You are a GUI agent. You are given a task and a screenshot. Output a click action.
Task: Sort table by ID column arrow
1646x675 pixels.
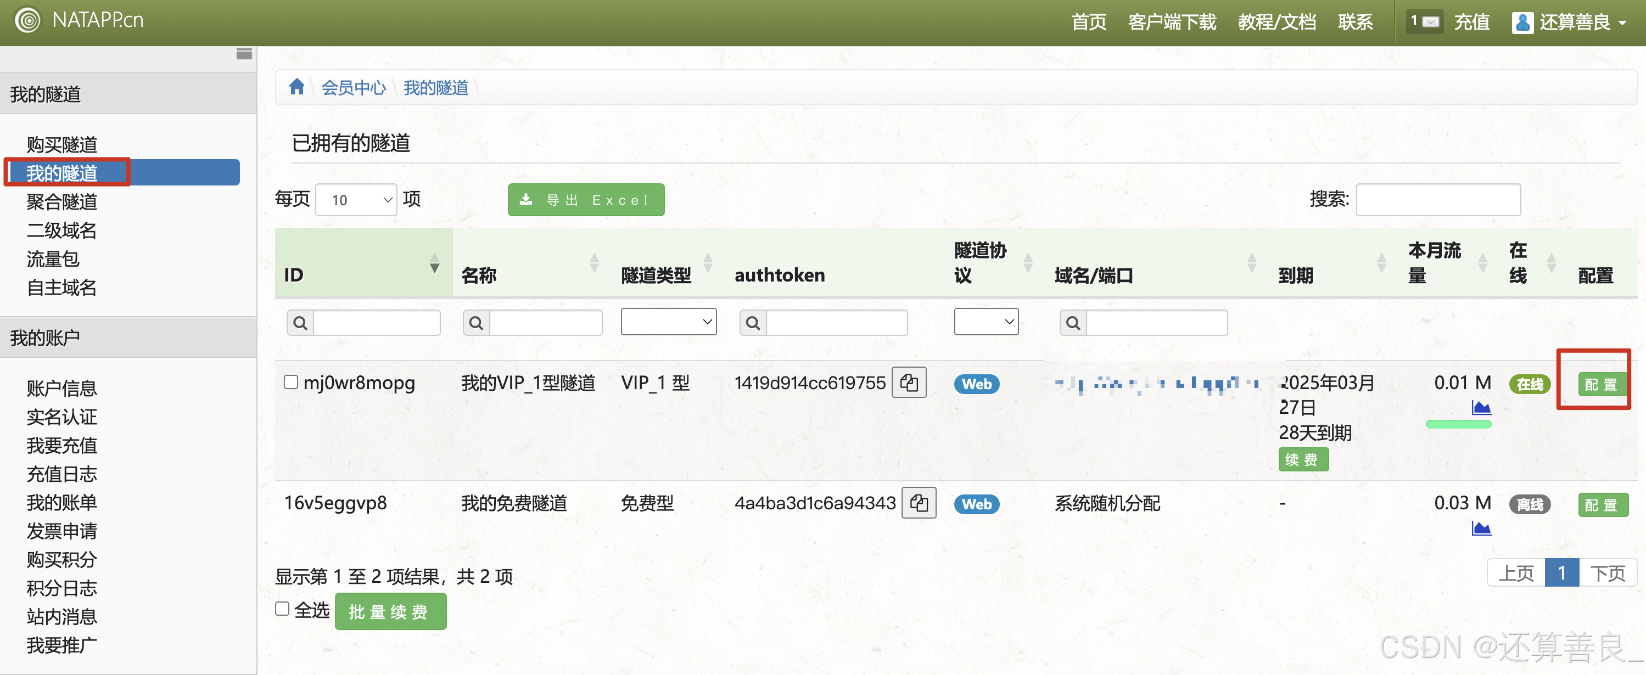[434, 263]
